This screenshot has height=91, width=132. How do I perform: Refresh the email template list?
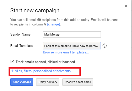(105, 46)
